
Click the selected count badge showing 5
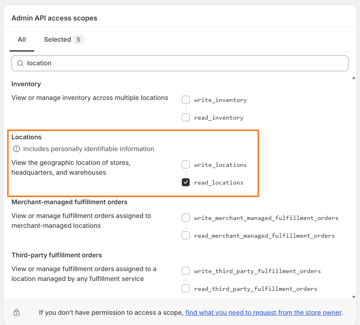[78, 40]
